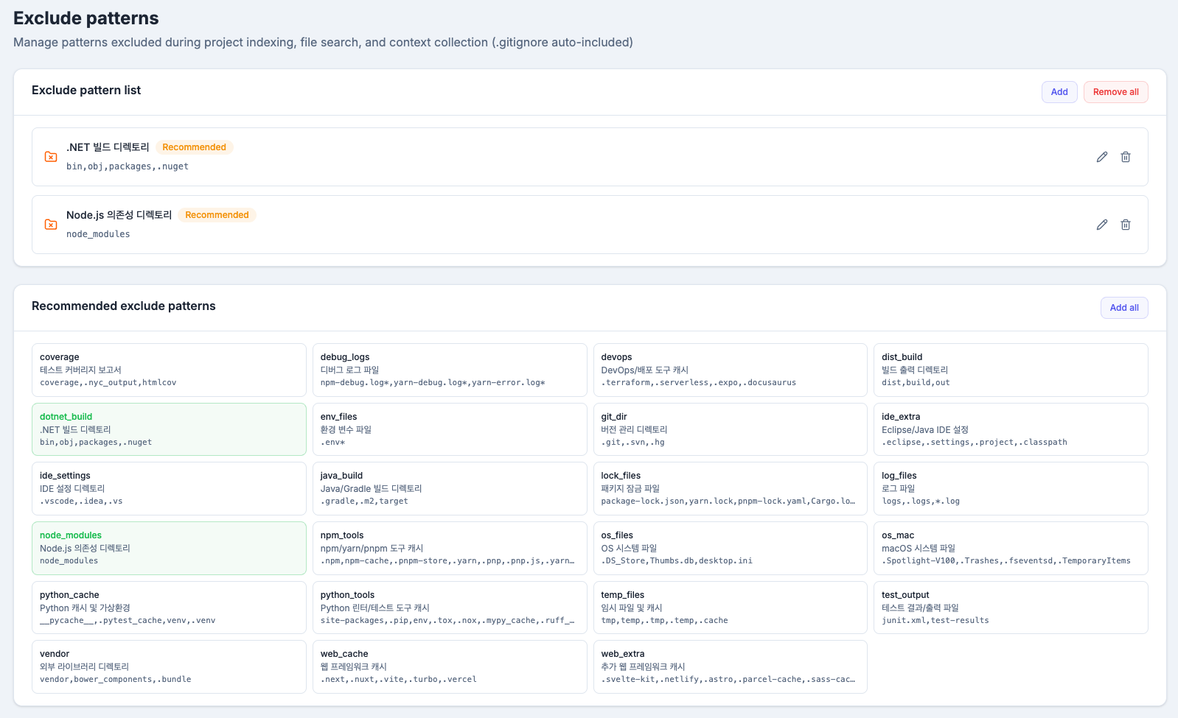The height and width of the screenshot is (718, 1178).
Task: Pick the ide_extra pattern card
Action: coord(1011,429)
